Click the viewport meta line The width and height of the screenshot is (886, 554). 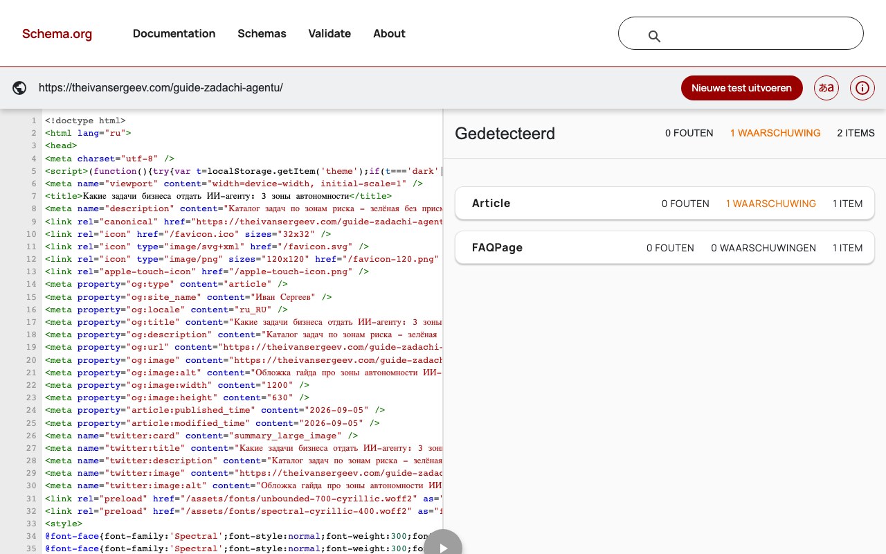234,184
